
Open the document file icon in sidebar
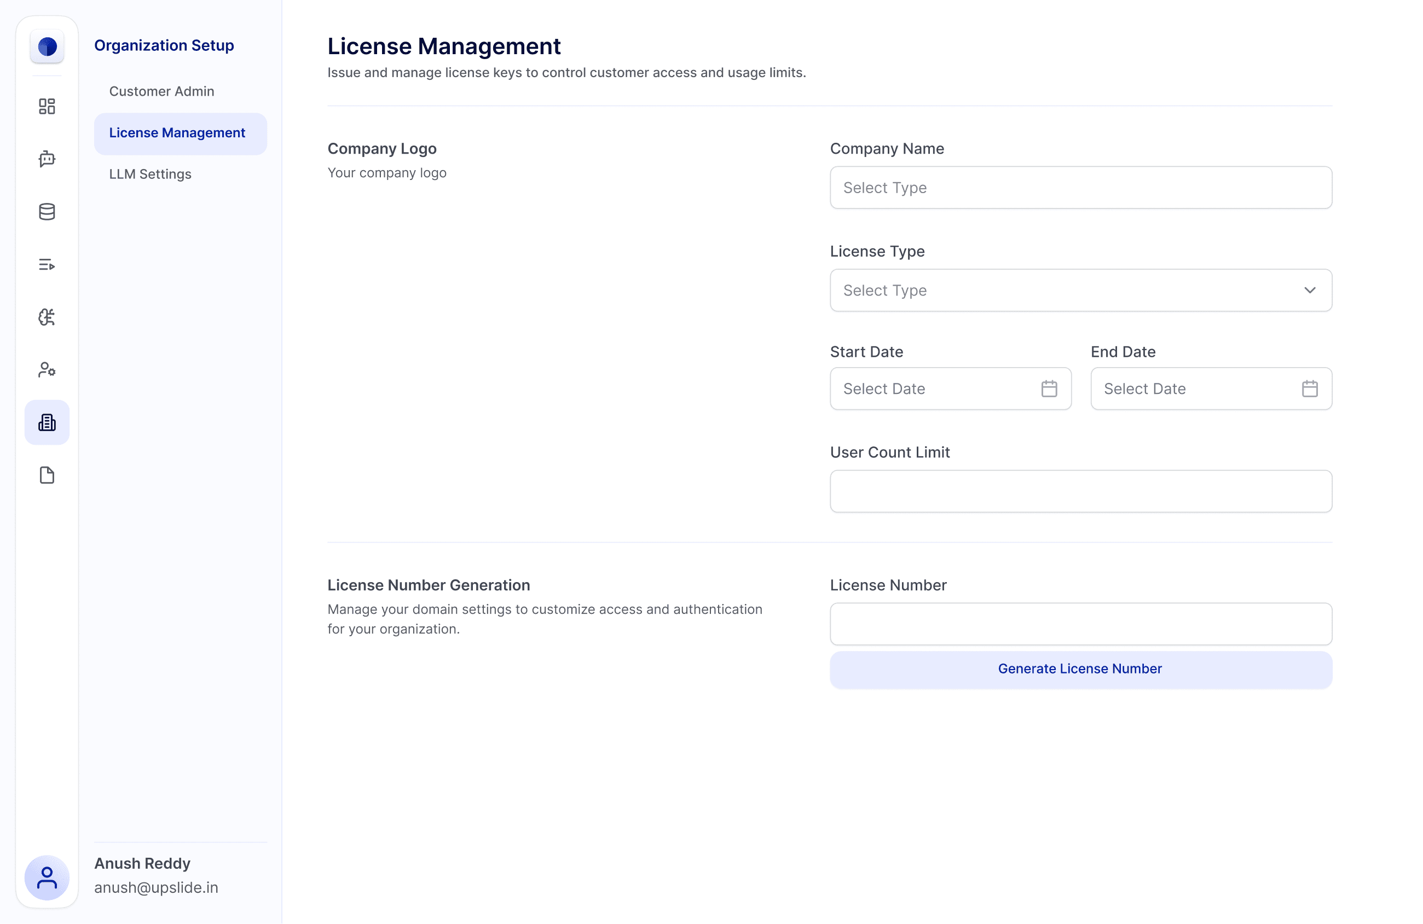[x=47, y=475]
